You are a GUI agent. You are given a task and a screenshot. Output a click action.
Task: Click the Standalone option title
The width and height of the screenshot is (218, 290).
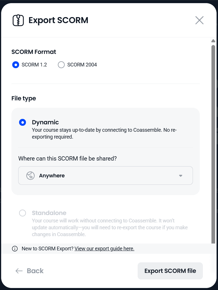49,213
